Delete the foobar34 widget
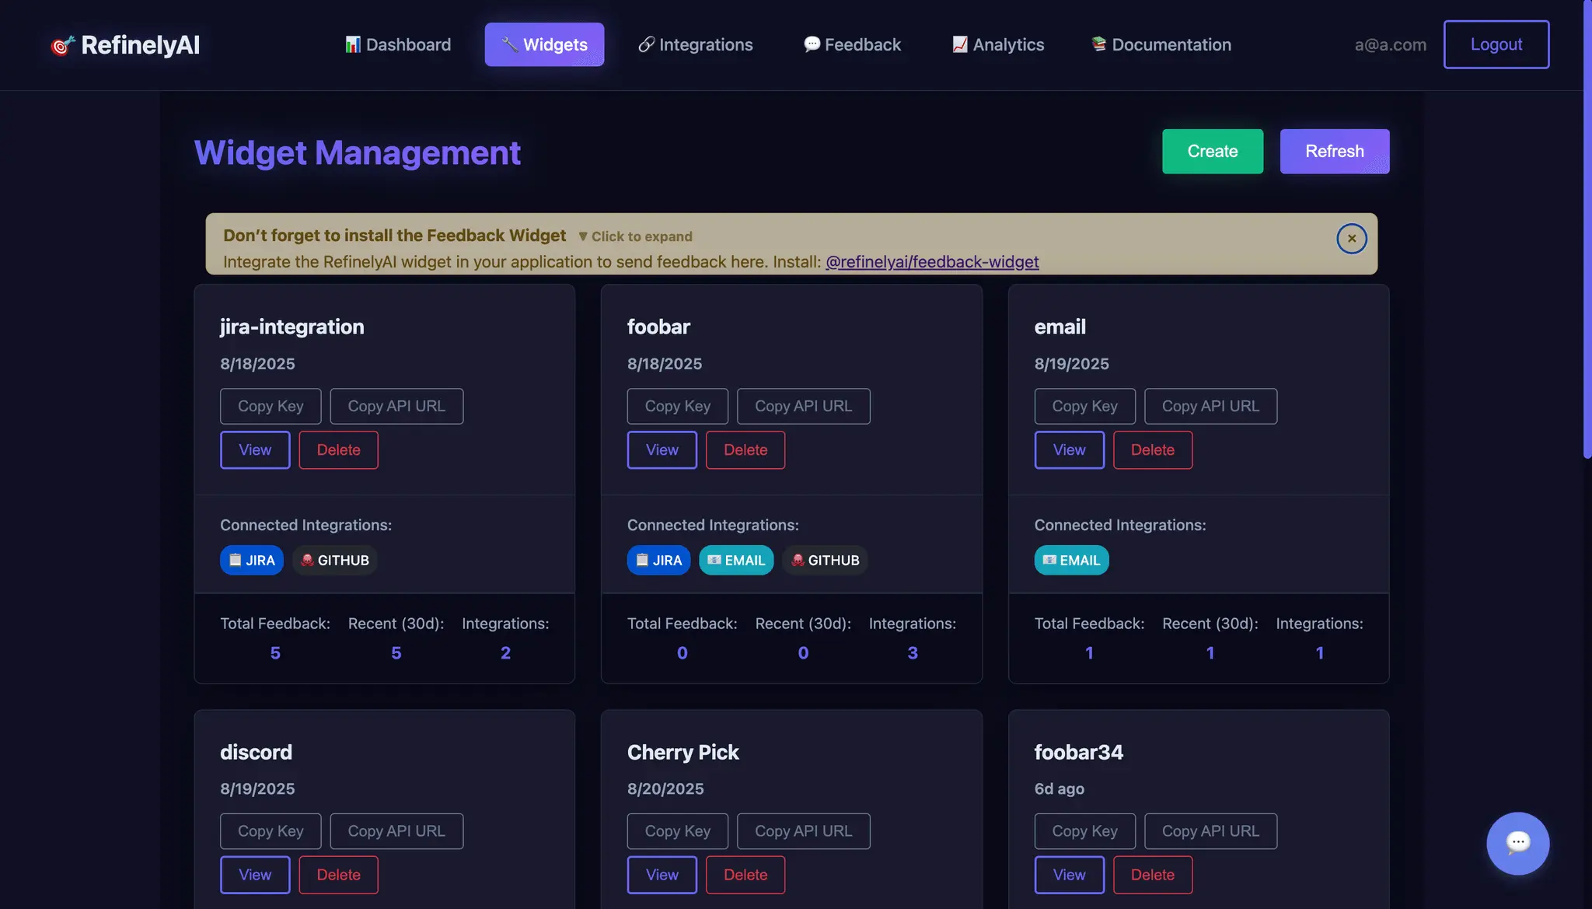Image resolution: width=1592 pixels, height=909 pixels. (x=1152, y=875)
